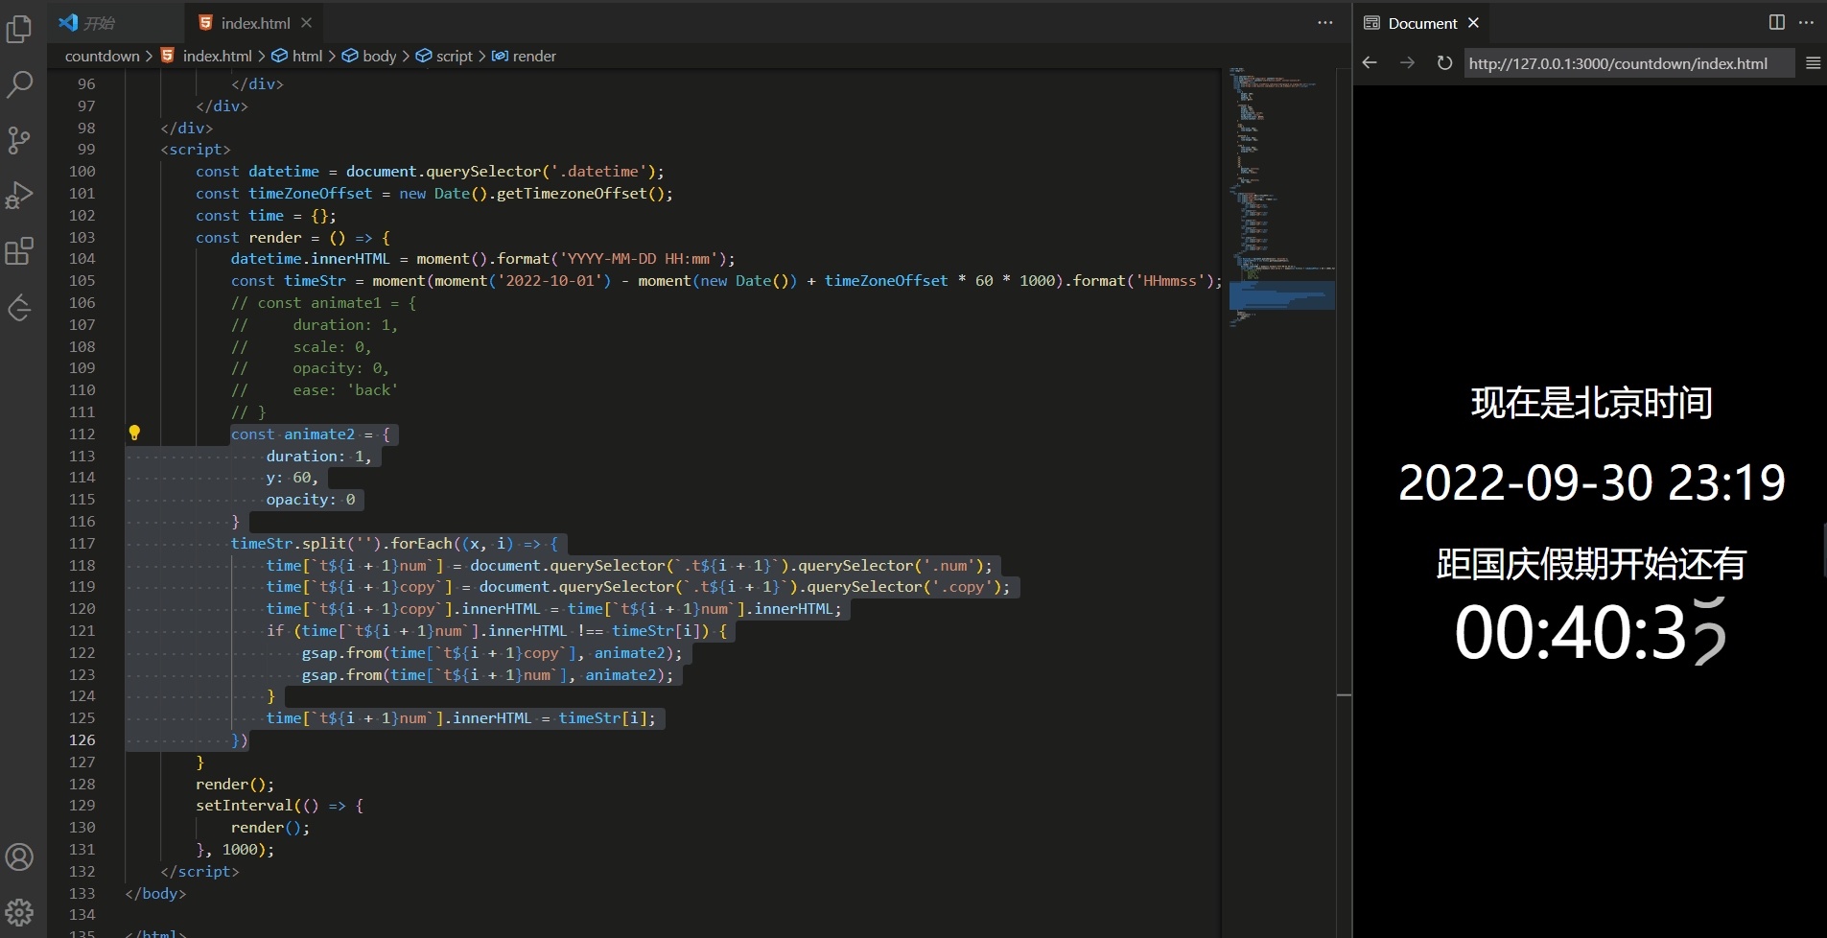Open preview browser hamburger menu
The image size is (1827, 938).
point(1813,63)
